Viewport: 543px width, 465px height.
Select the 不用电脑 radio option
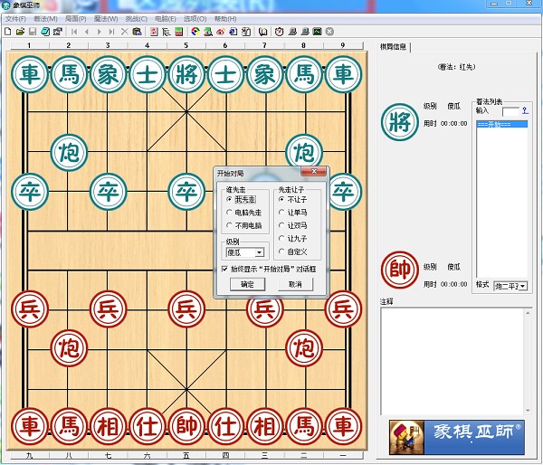pyautogui.click(x=232, y=224)
